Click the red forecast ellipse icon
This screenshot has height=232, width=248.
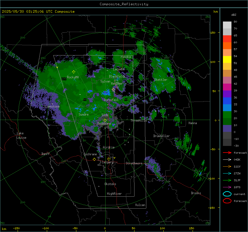(x=227, y=201)
